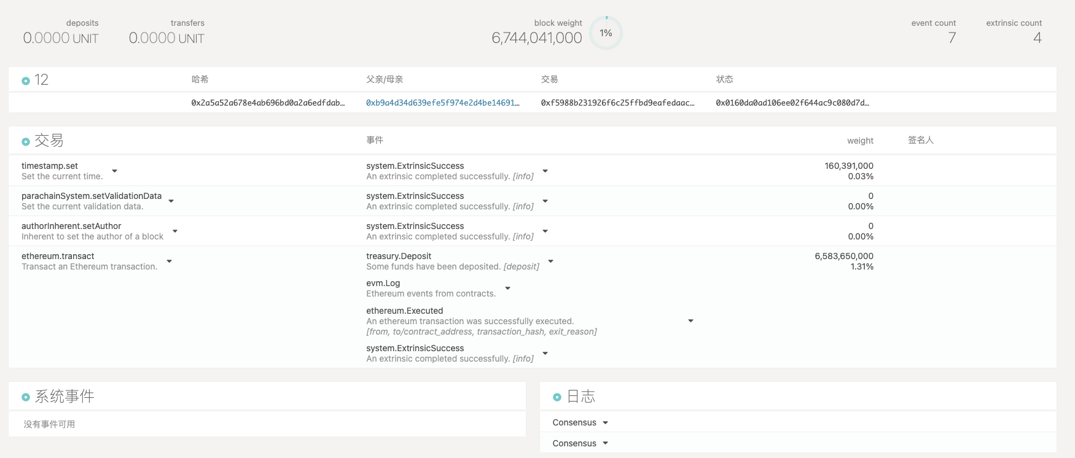The width and height of the screenshot is (1075, 458).
Task: Click the ethereum.Executed parameter list text
Action: pos(482,332)
